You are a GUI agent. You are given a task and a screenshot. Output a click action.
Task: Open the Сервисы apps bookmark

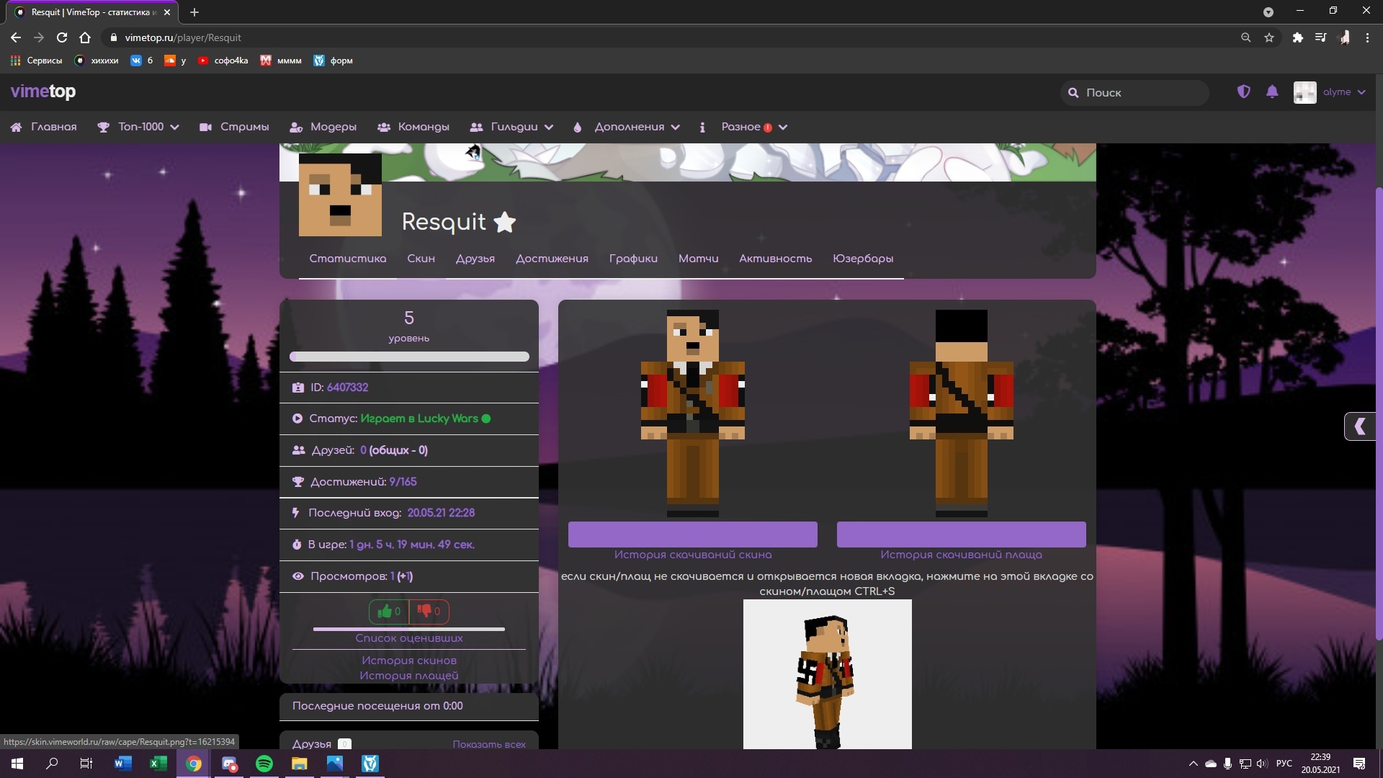36,61
